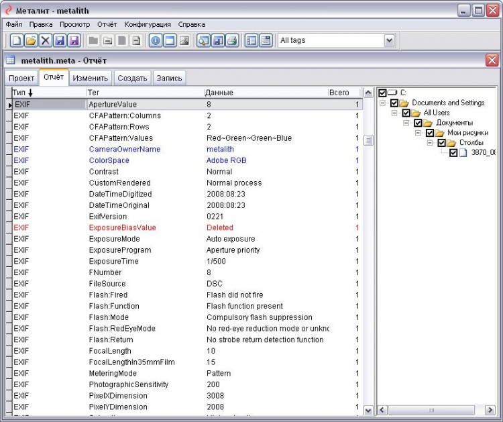The width and height of the screenshot is (503, 422).
Task: Click the purple floppy save-as icon
Action: pos(74,41)
